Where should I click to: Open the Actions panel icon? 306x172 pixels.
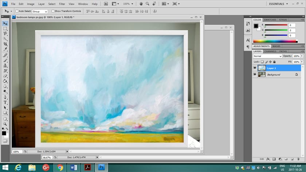coord(248,31)
